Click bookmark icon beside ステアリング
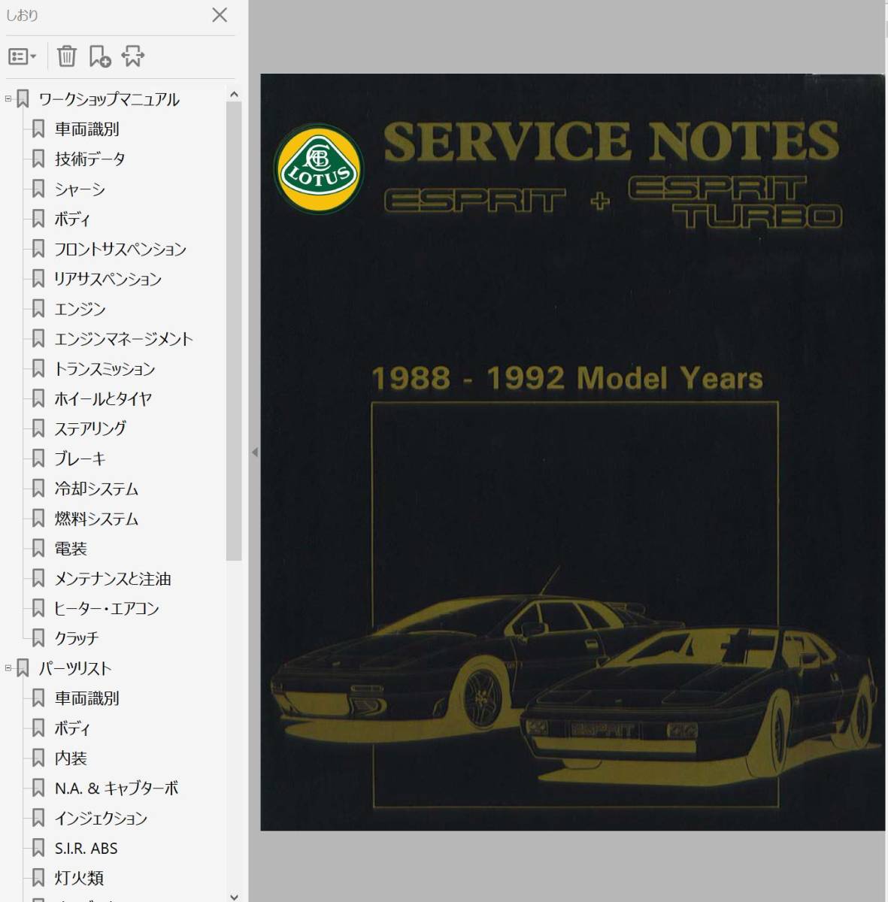Viewport: 888px width, 902px height. point(38,428)
